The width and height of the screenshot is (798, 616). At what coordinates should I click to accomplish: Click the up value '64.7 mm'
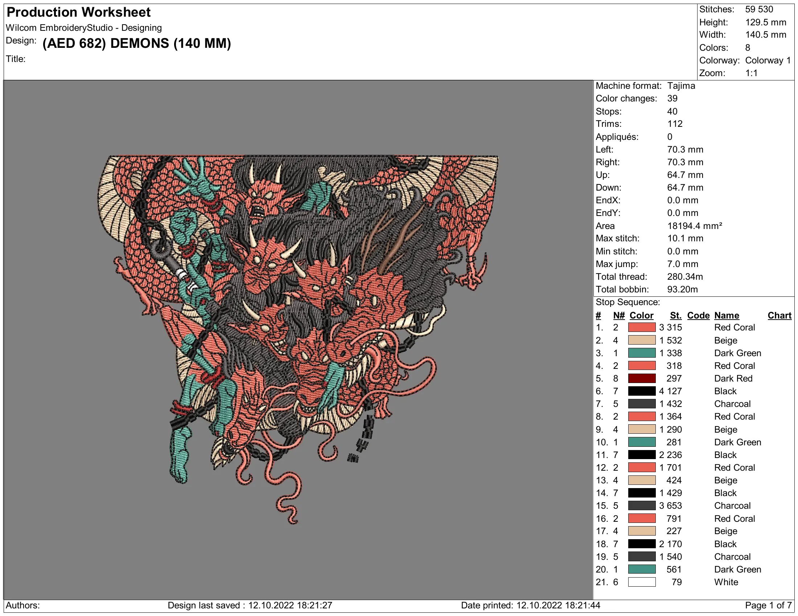tap(685, 175)
